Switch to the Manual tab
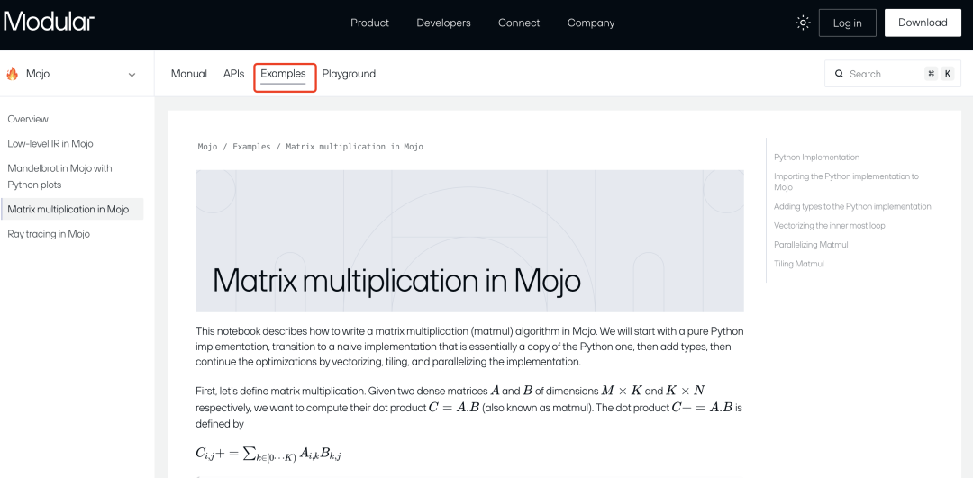The width and height of the screenshot is (973, 478). pos(189,74)
